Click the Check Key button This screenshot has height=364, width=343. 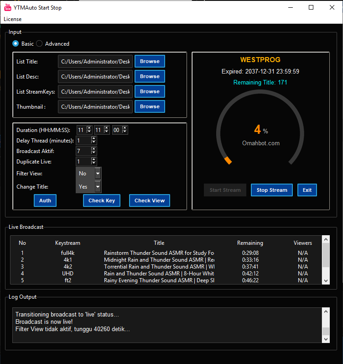102,200
